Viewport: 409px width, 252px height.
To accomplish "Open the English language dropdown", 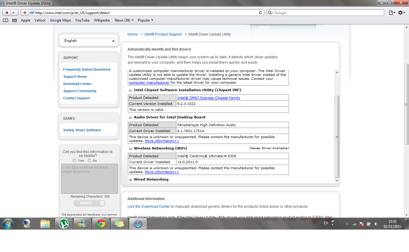I will (x=90, y=41).
